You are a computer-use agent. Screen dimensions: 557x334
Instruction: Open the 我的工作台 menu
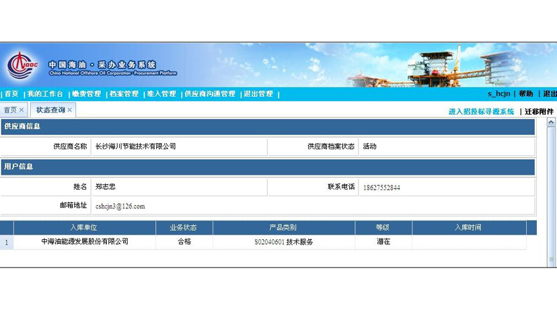point(45,94)
